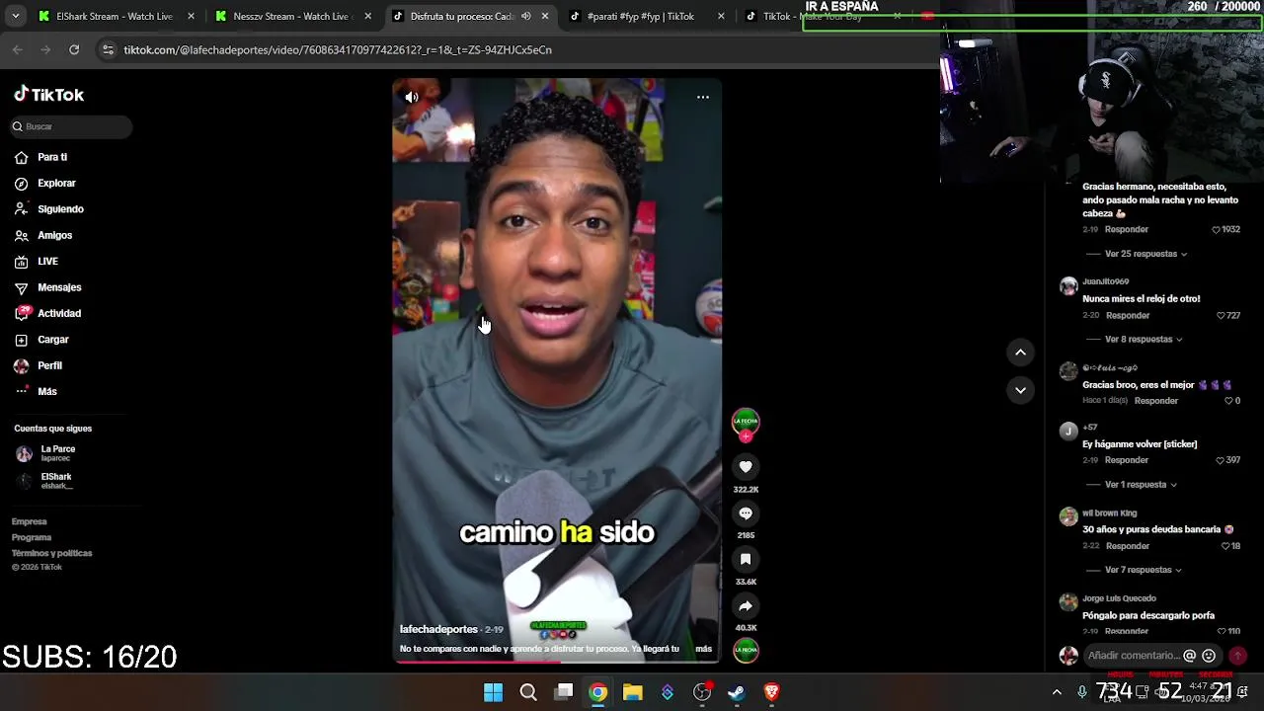Screen dimensions: 1264x711
Task: Expand Ver 7 respuestas replies
Action: (1144, 570)
